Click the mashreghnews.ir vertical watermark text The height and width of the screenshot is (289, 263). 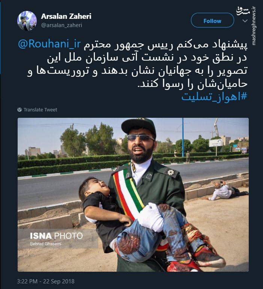(x=254, y=26)
